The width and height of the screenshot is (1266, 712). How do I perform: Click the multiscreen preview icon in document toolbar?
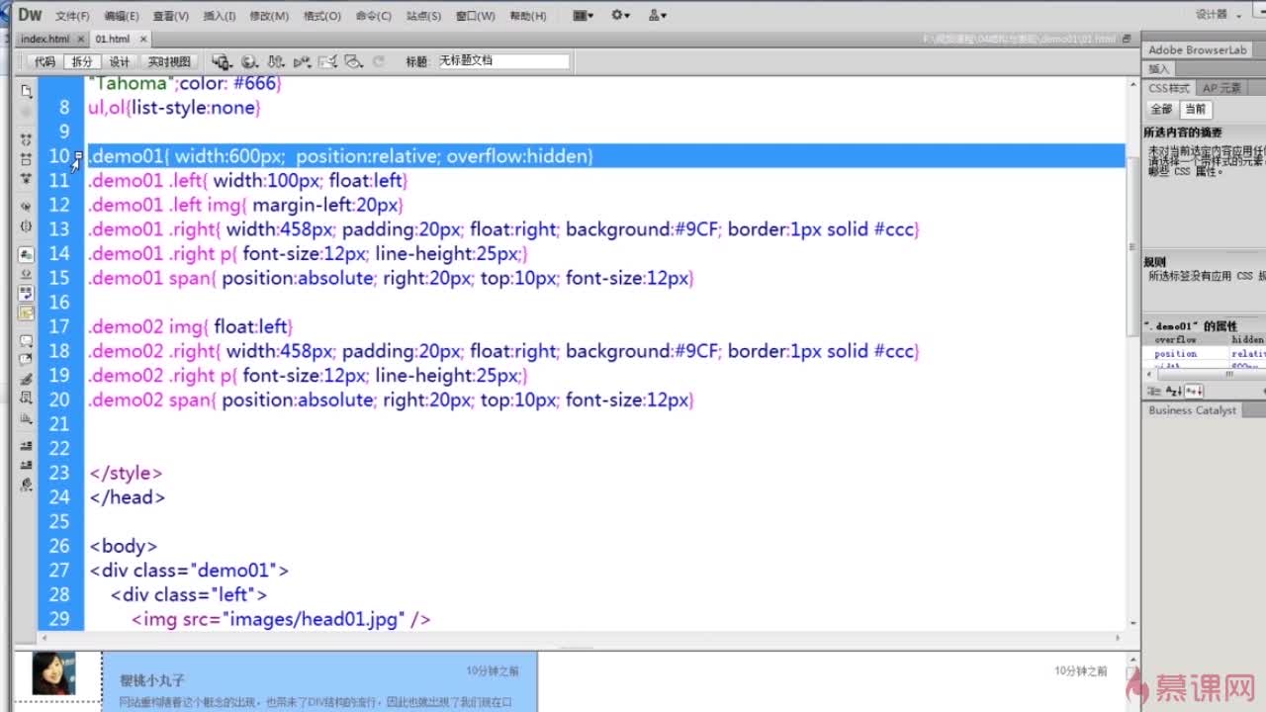click(x=222, y=61)
